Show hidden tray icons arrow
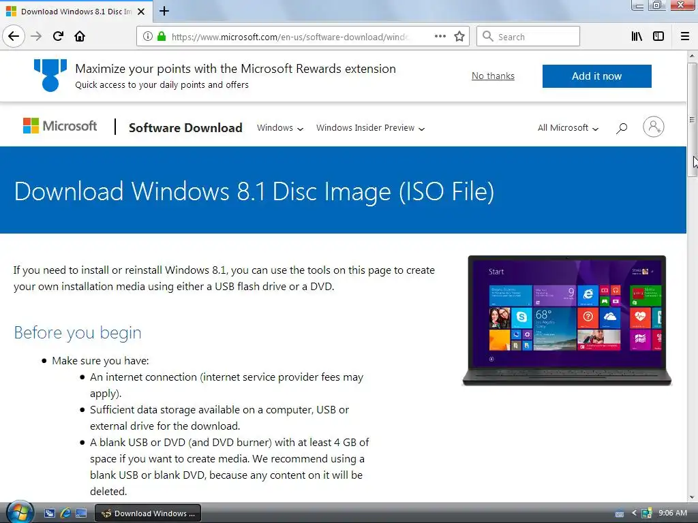698x523 pixels. (634, 513)
